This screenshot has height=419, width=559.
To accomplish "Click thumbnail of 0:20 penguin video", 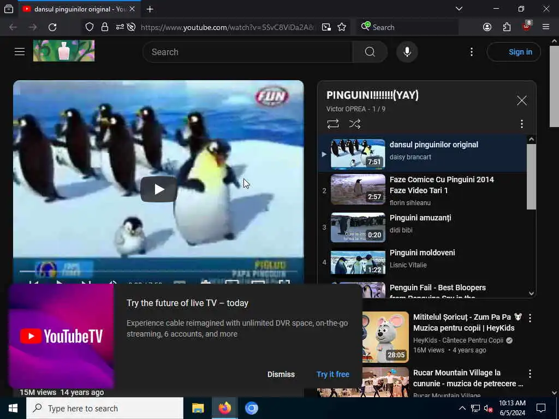I will [358, 228].
